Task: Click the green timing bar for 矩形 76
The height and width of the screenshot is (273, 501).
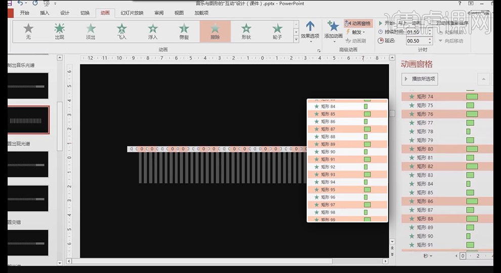Action: click(x=472, y=114)
